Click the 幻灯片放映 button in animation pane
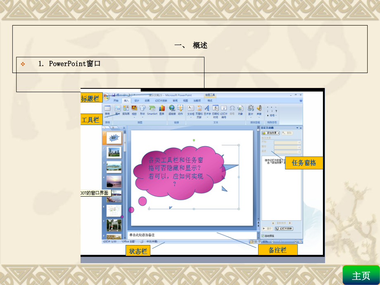This screenshot has height=285, width=380. (x=284, y=228)
